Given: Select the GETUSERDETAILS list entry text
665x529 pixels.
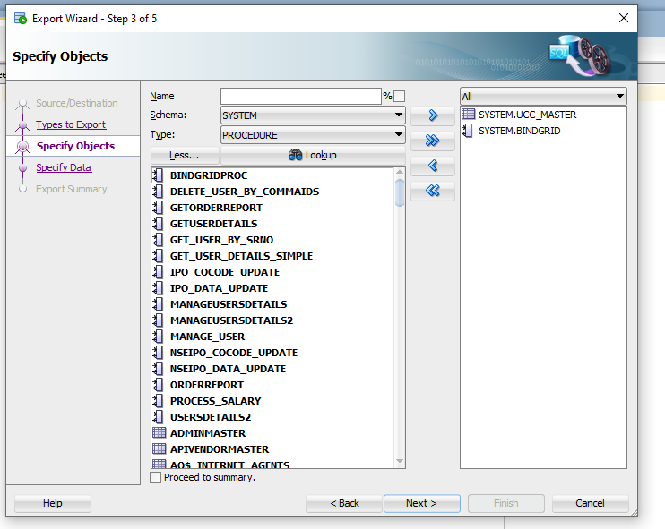Looking at the screenshot, I should pos(213,224).
